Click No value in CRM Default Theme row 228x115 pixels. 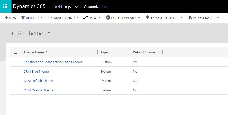click(x=135, y=81)
